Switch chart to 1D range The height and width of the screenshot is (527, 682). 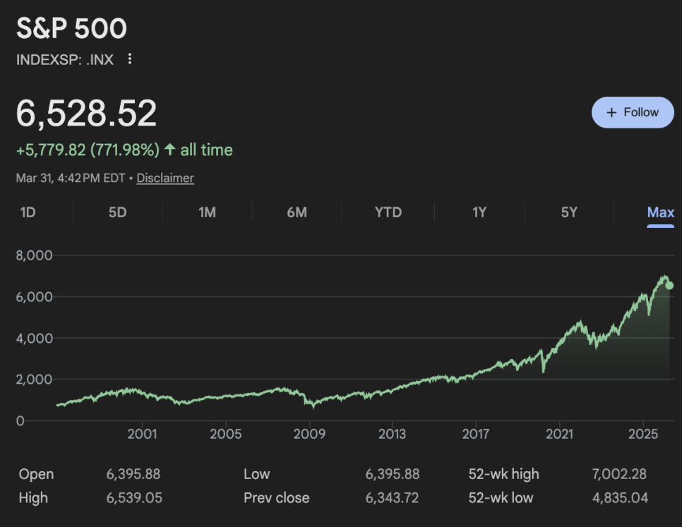(28, 212)
